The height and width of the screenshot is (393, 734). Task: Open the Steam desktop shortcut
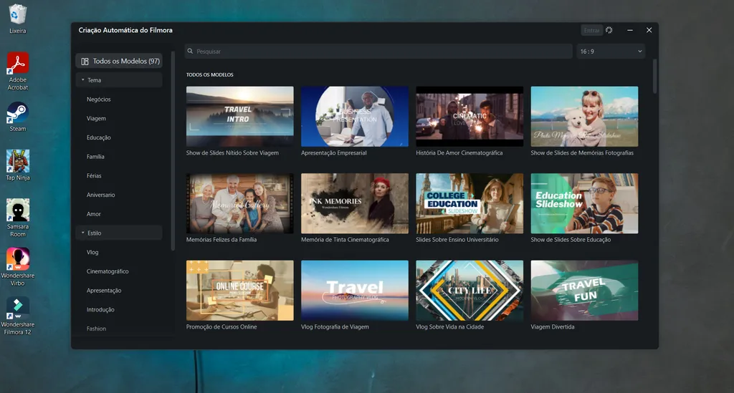click(18, 114)
